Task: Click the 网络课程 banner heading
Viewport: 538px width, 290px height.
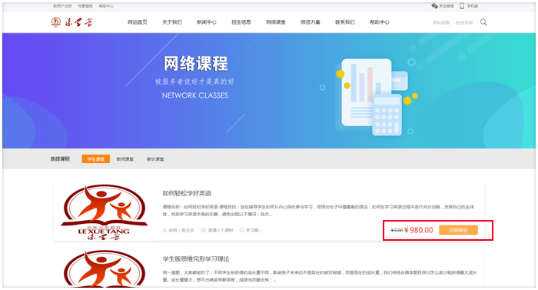Action: (x=195, y=64)
